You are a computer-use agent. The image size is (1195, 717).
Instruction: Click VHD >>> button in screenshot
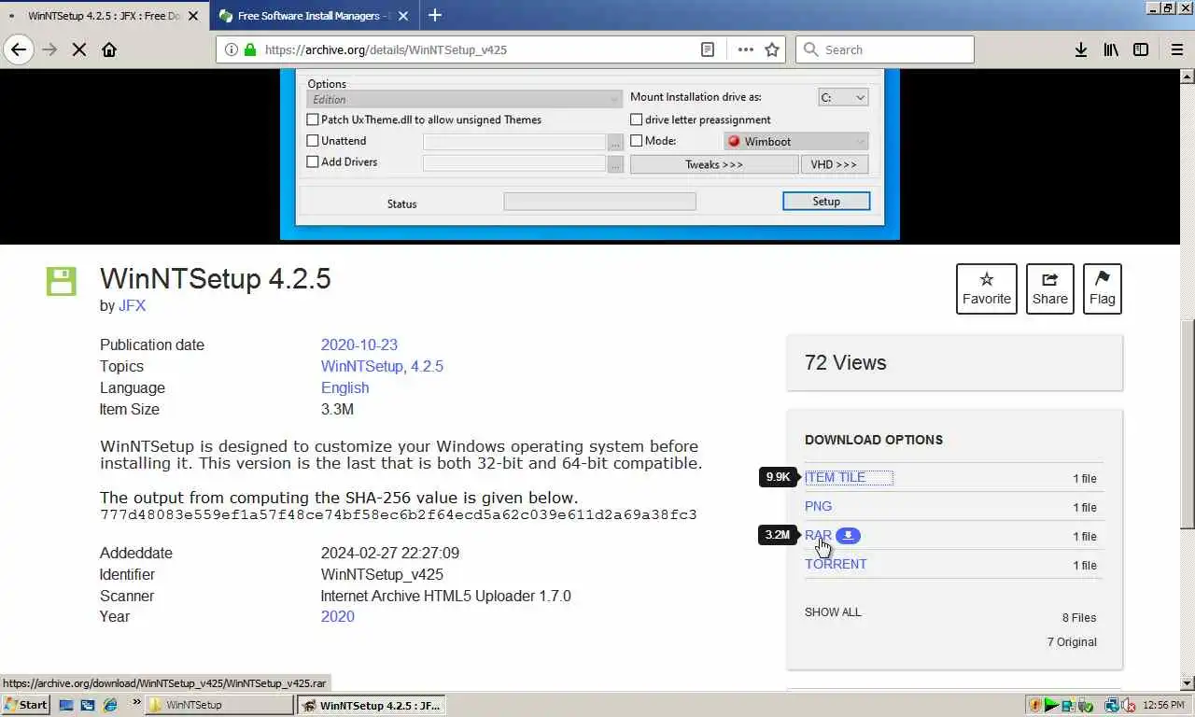[834, 164]
